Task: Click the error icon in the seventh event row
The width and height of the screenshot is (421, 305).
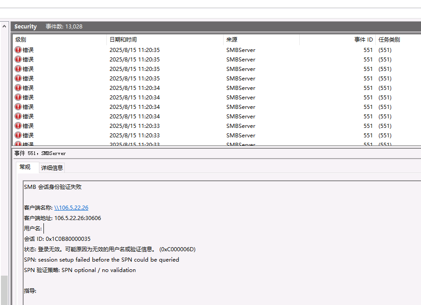Action: [18, 107]
